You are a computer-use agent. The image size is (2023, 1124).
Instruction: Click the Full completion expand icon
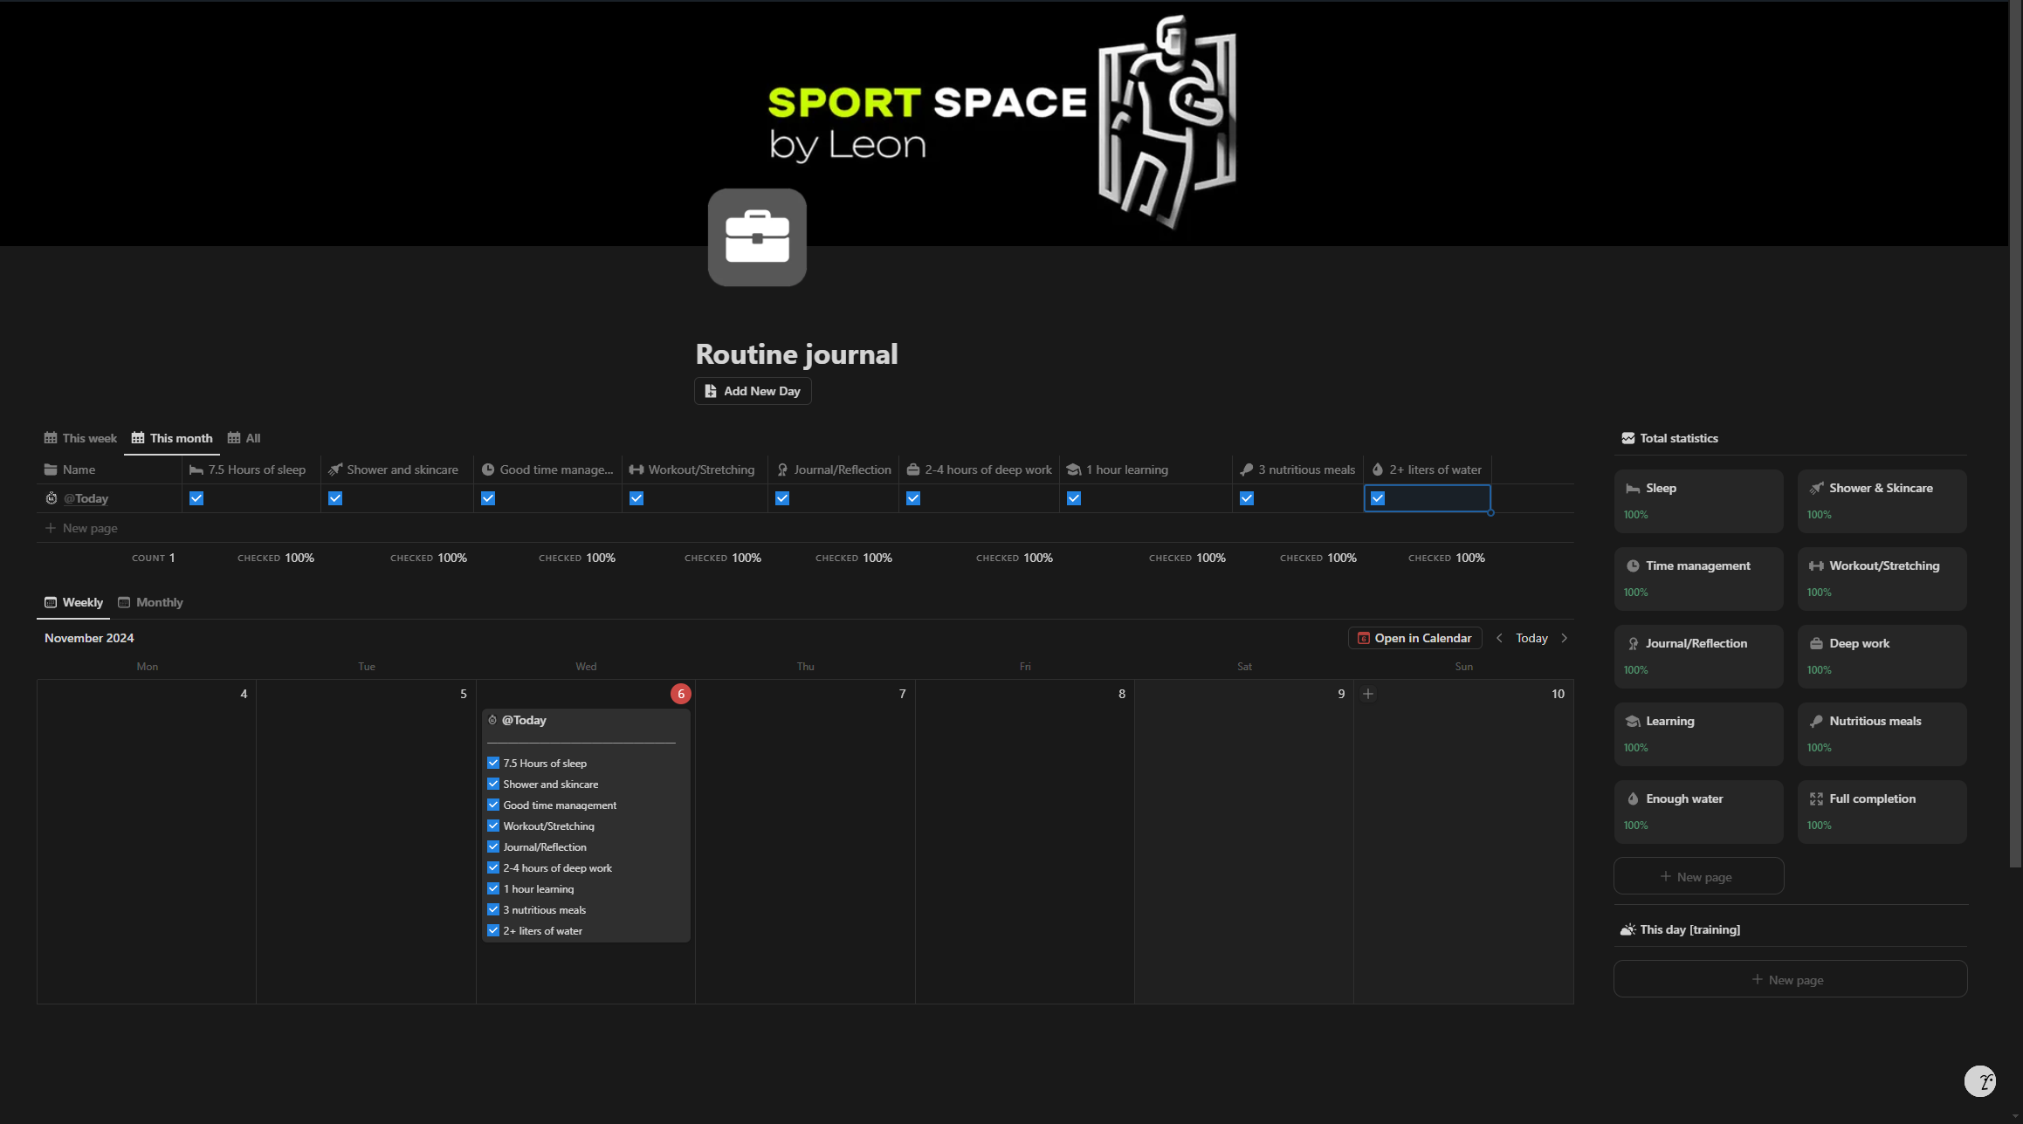[1816, 799]
